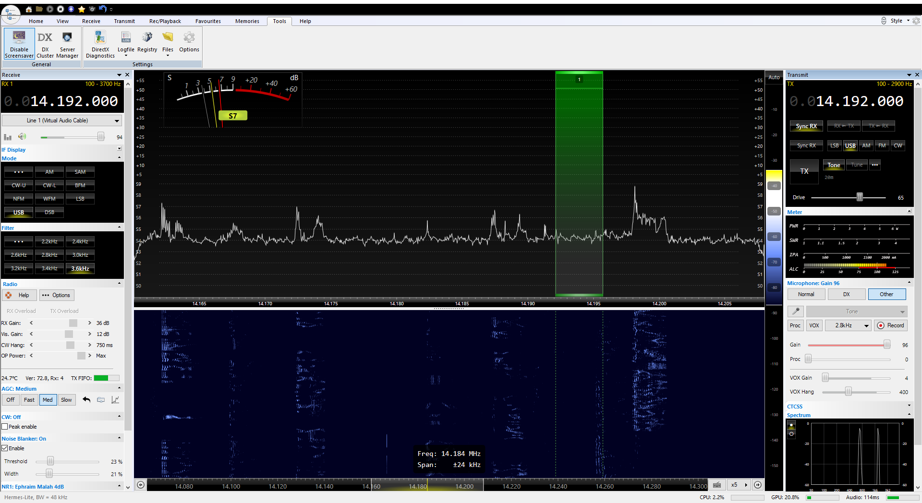
Task: Toggle the transmit Sync RX button
Action: [x=806, y=126]
